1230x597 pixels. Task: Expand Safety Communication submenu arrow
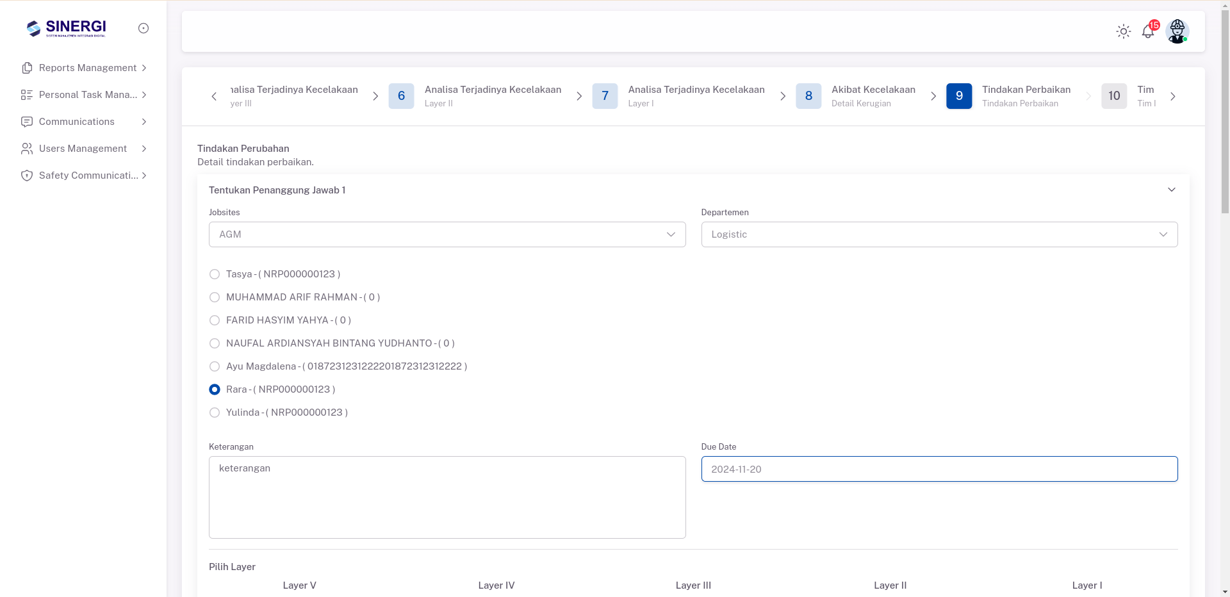click(x=144, y=176)
